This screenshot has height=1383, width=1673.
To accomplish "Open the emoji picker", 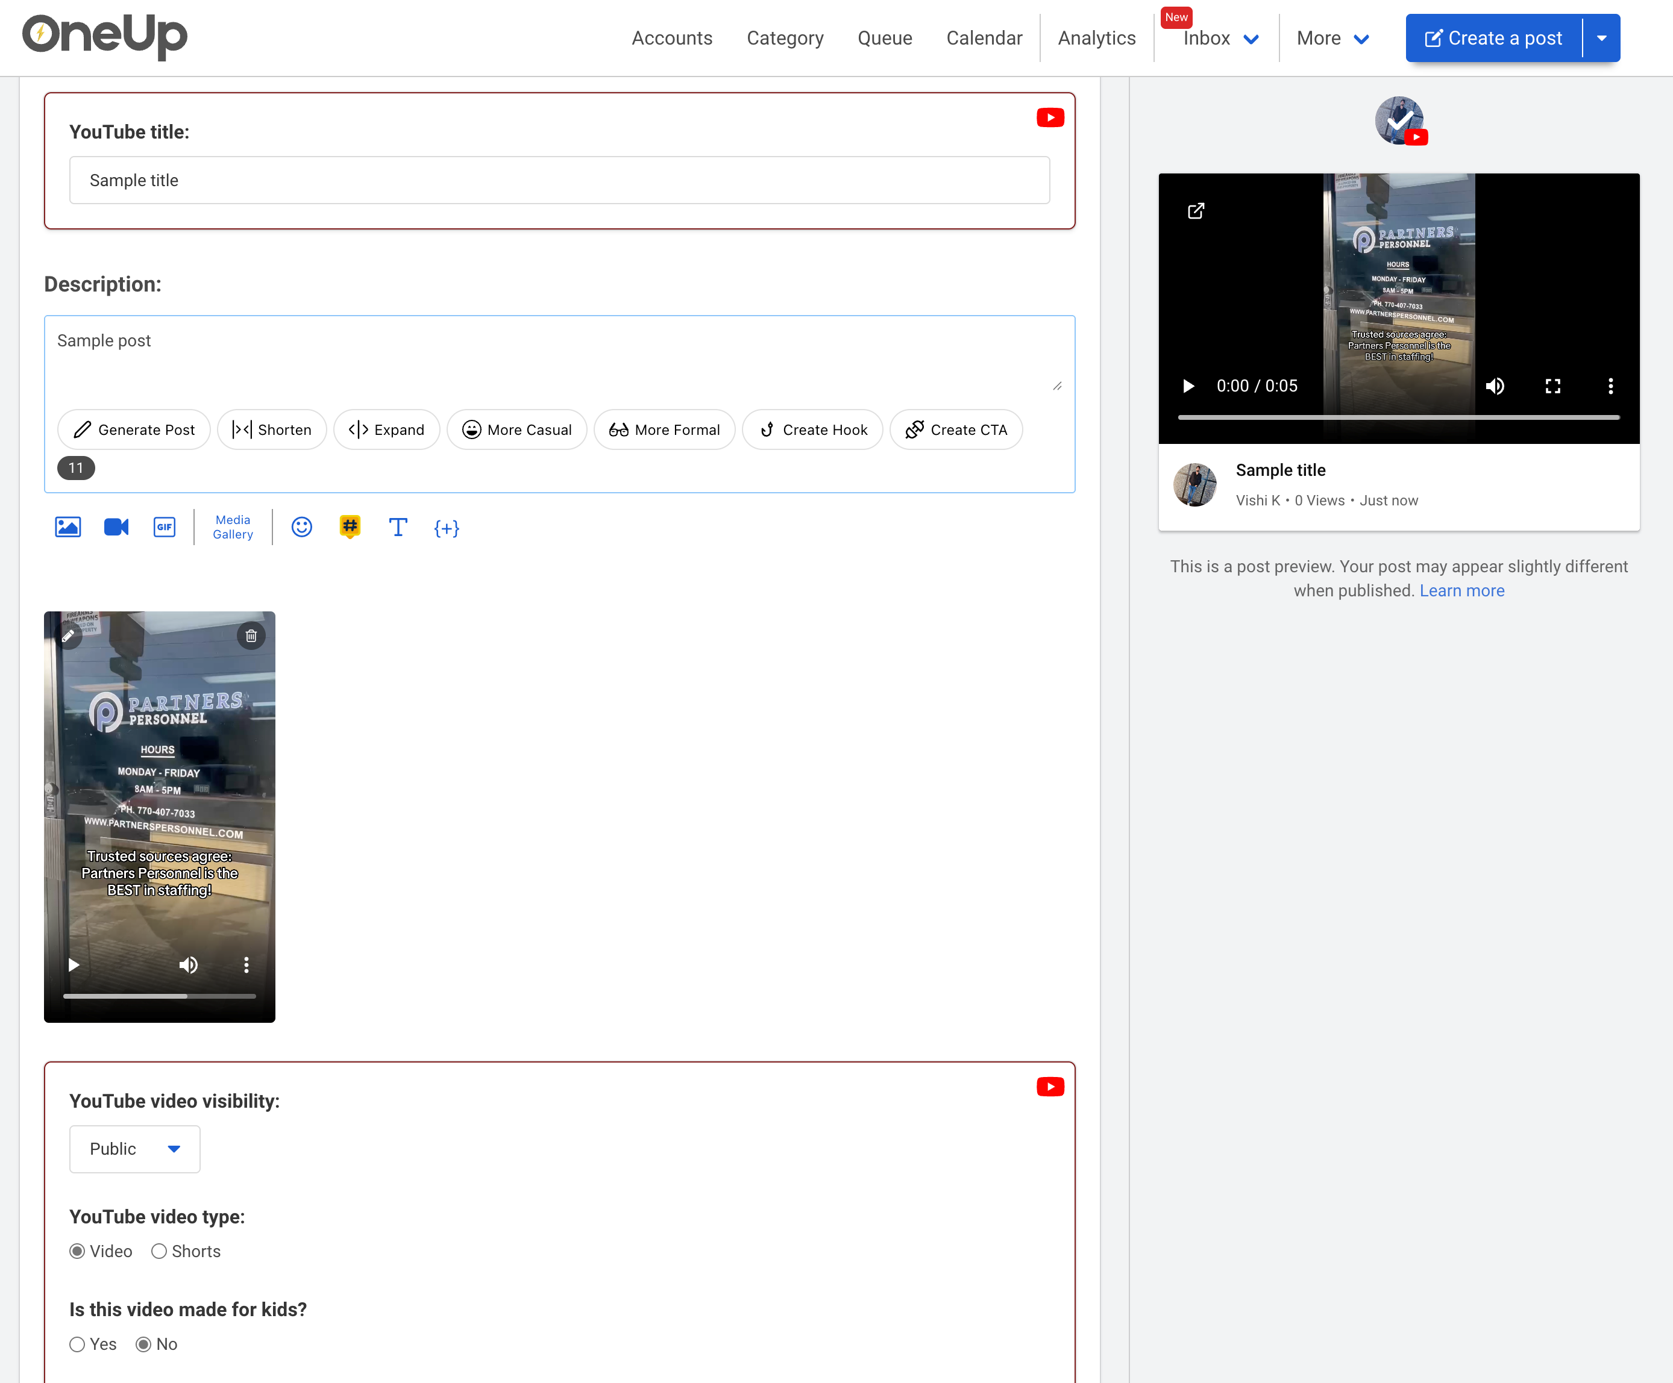I will 301,527.
